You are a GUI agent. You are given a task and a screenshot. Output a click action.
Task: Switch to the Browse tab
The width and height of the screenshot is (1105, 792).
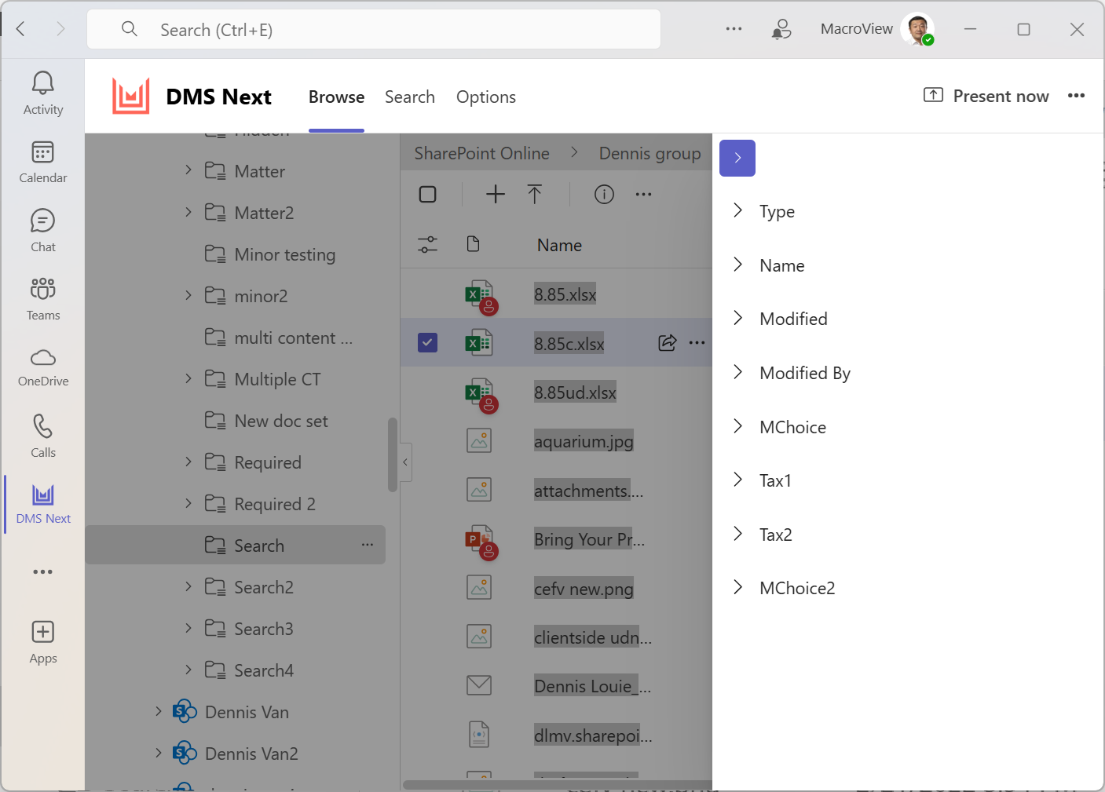tap(336, 97)
